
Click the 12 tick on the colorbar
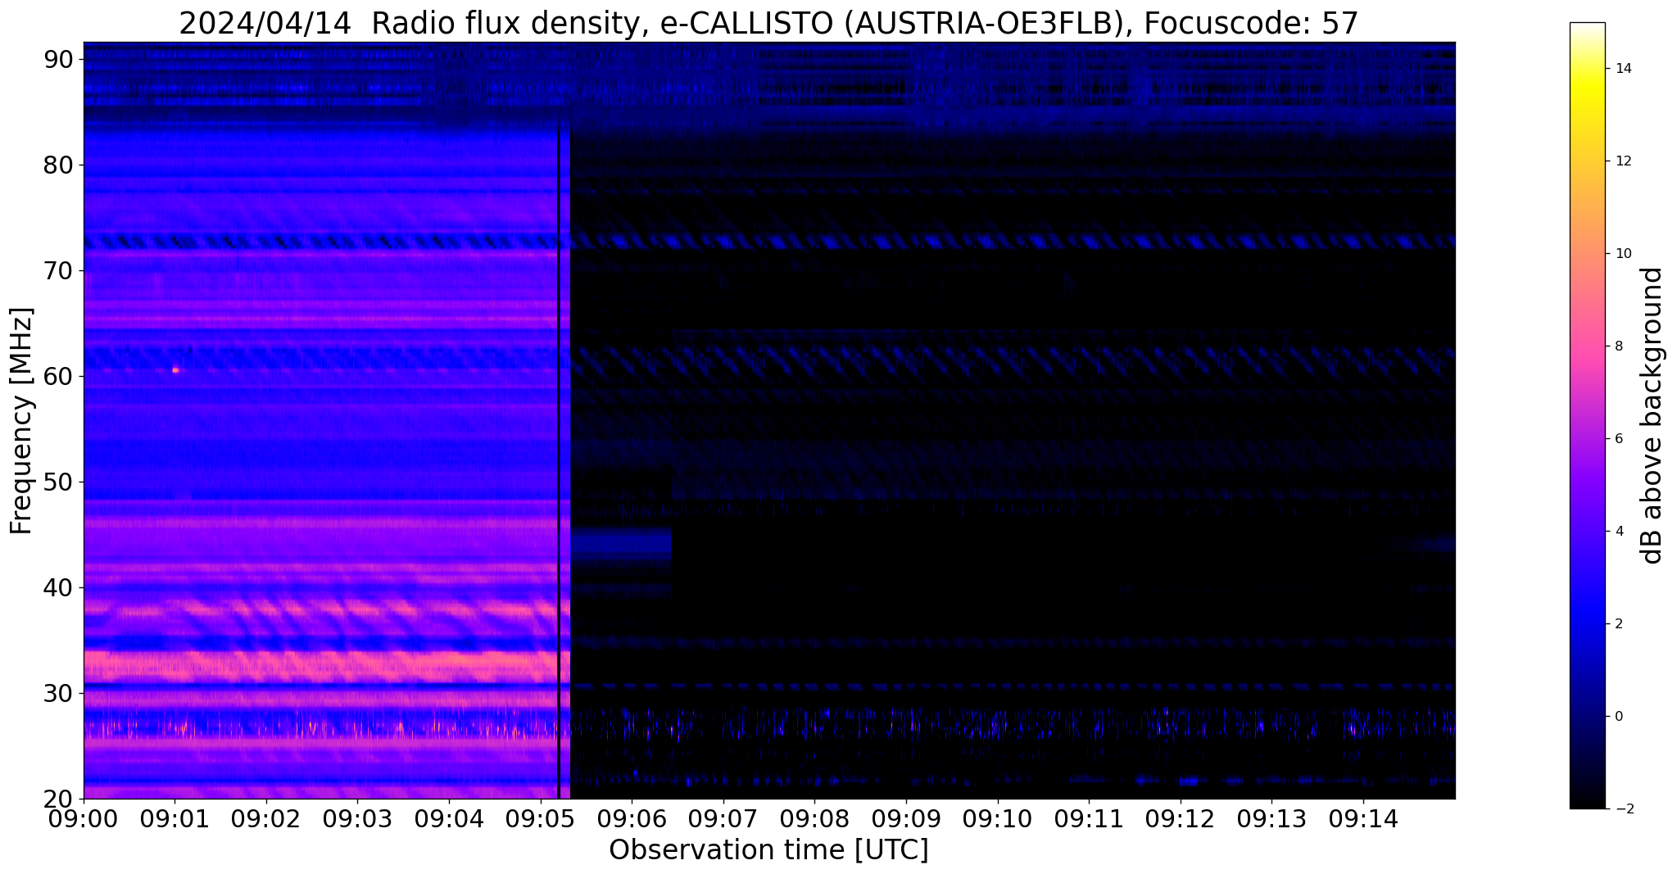(1622, 161)
